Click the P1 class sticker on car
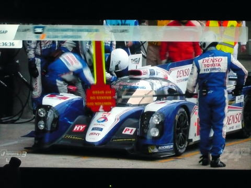The width and height of the screenshot is (251, 188). click(129, 131)
